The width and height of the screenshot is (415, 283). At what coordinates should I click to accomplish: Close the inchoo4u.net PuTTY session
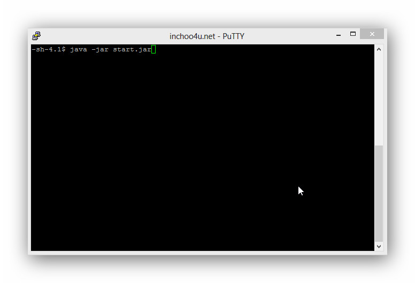(372, 34)
